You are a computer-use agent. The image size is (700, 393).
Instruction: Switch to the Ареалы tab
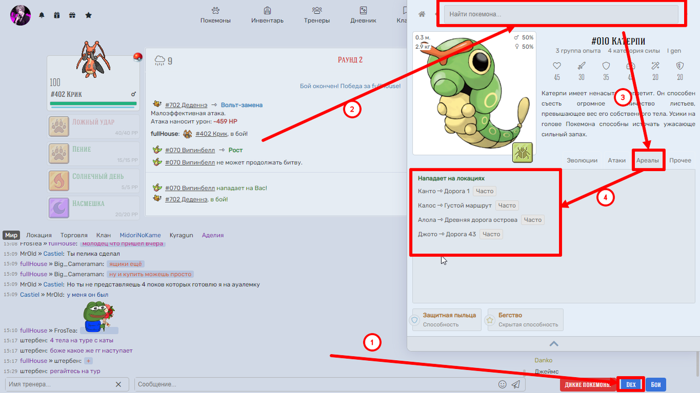click(x=648, y=161)
